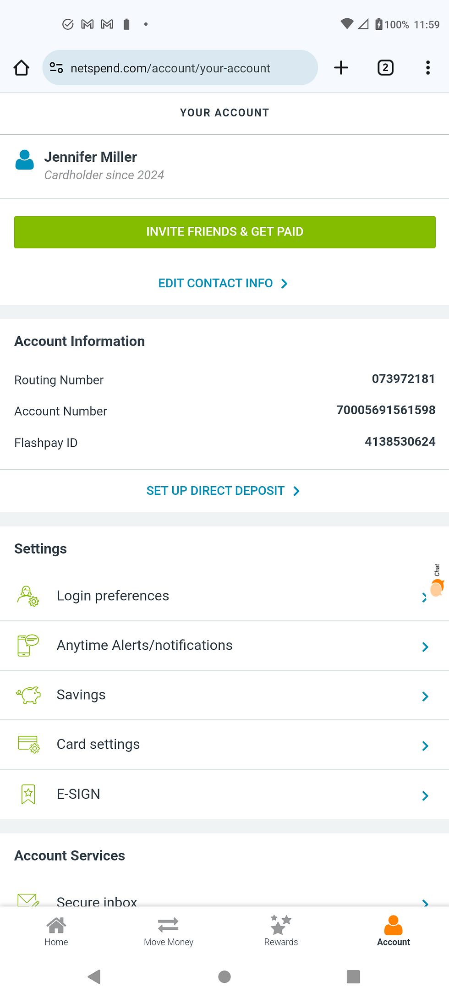Open the browser three-dot menu
This screenshot has width=449, height=998.
click(x=427, y=68)
